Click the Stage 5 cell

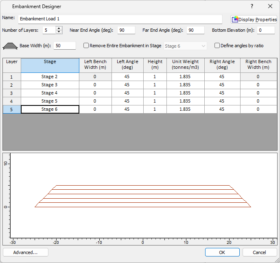[50, 101]
